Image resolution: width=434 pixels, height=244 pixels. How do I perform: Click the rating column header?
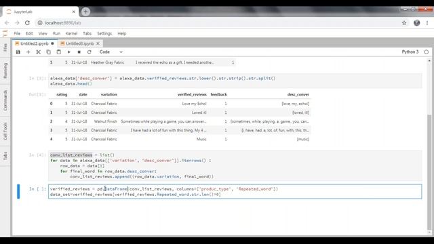[x=62, y=94]
